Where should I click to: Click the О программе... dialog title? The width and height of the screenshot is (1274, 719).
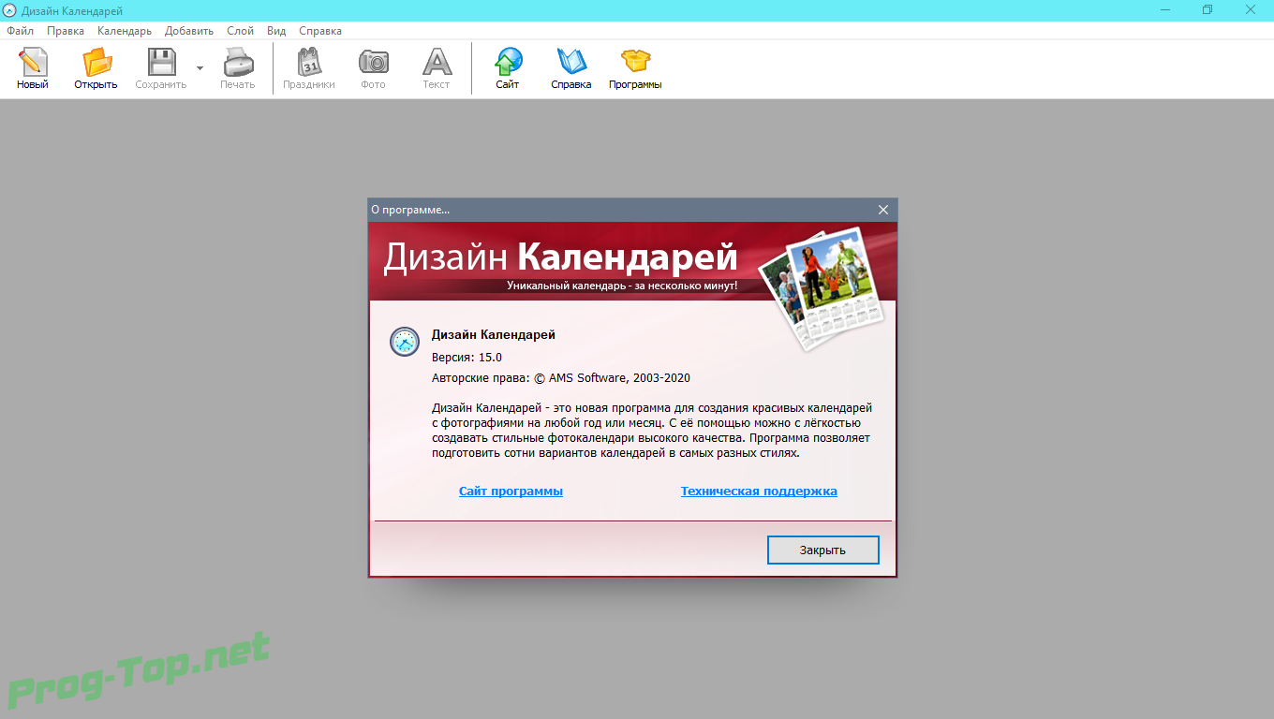coord(410,210)
